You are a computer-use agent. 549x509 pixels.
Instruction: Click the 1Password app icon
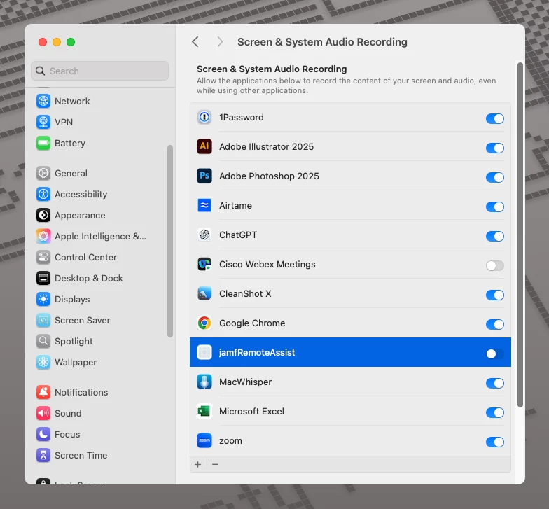click(204, 118)
